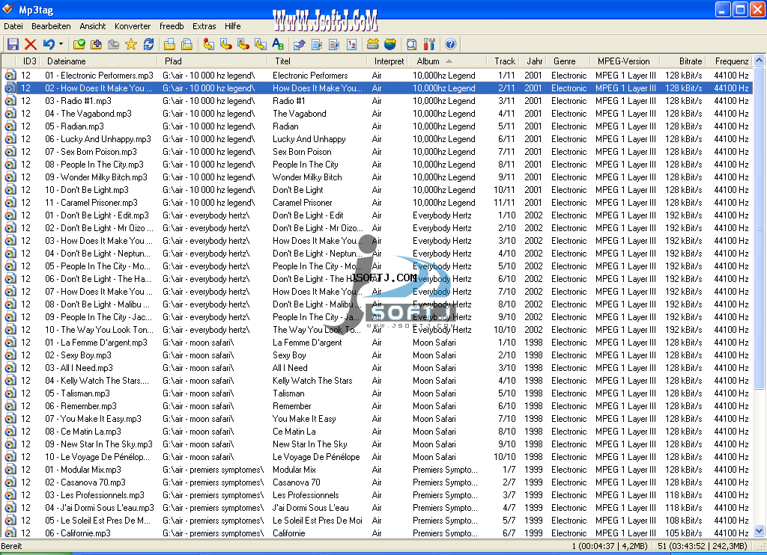
Task: Click file icon of '04 - The Vagabond.mp3' row
Action: pos(10,114)
